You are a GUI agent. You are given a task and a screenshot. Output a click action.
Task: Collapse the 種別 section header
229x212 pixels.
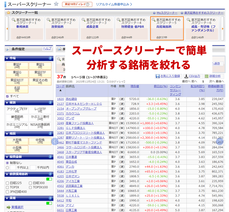[29, 102]
